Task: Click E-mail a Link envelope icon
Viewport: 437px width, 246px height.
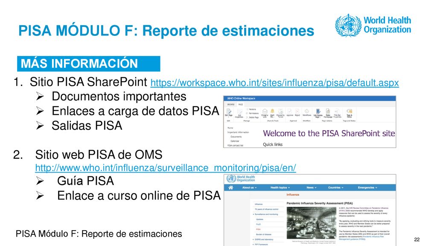Action: coord(265,111)
